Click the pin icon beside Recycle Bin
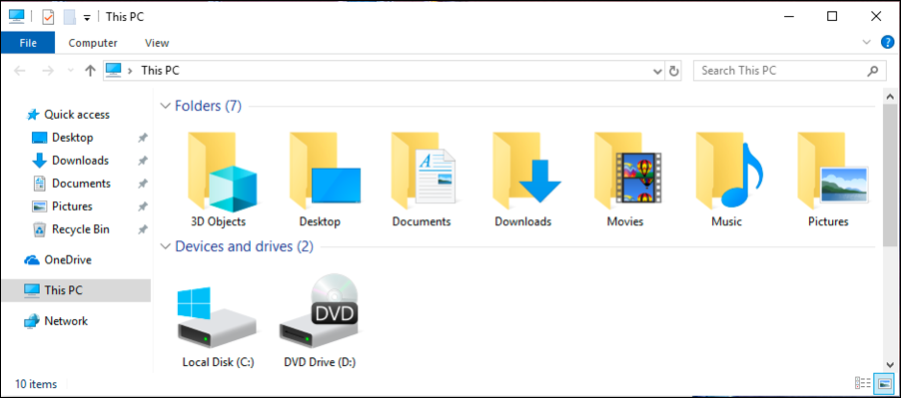This screenshot has width=901, height=398. [143, 229]
